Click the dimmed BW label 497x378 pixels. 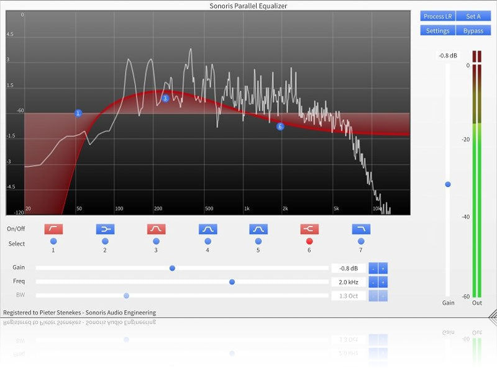click(21, 295)
